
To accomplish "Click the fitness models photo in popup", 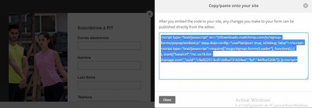I will pos(38,57).
